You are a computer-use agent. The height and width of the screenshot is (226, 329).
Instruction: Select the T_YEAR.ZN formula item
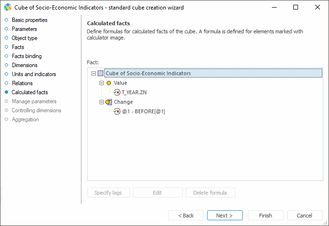pyautogui.click(x=134, y=92)
